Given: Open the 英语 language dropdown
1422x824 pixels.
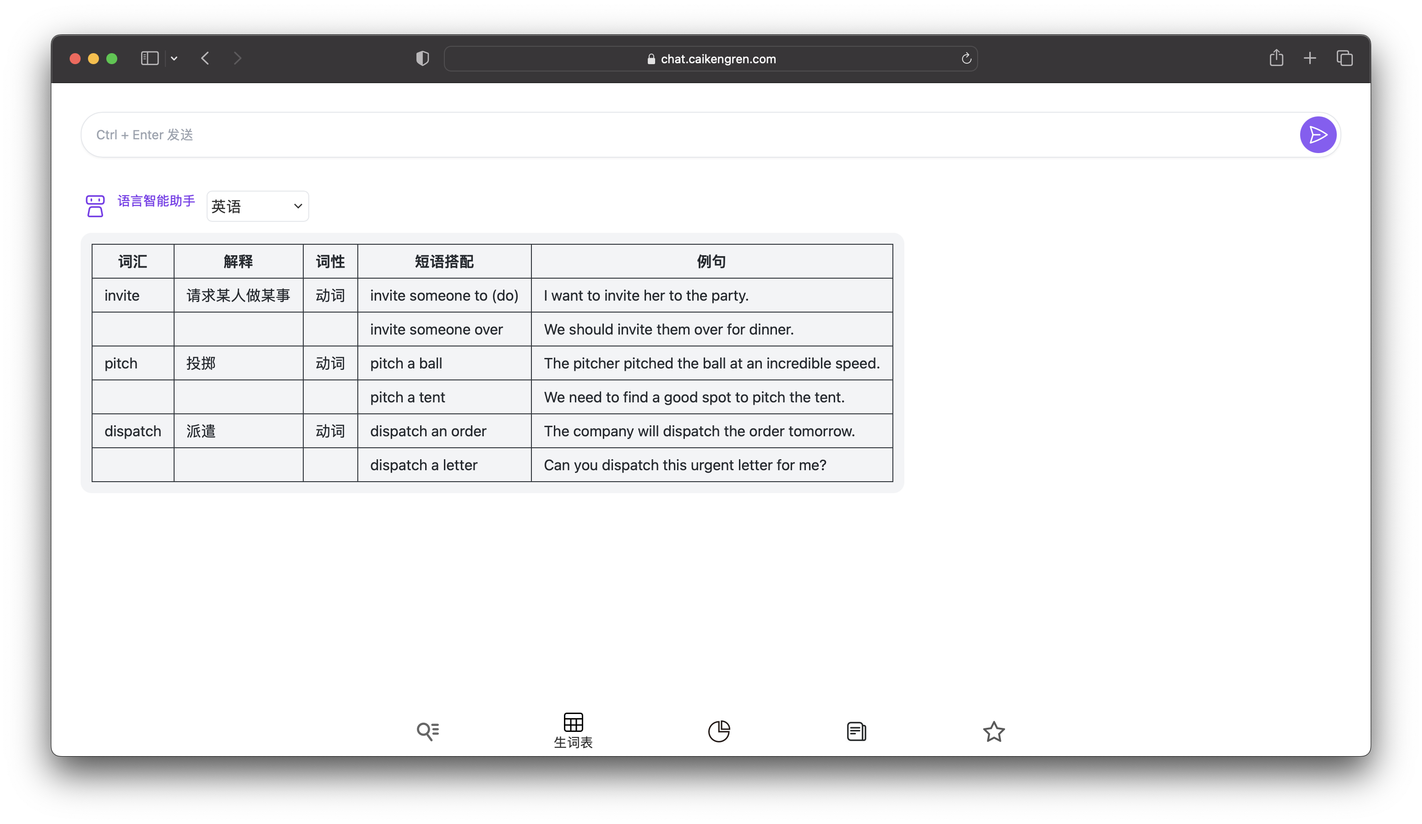Looking at the screenshot, I should 257,206.
